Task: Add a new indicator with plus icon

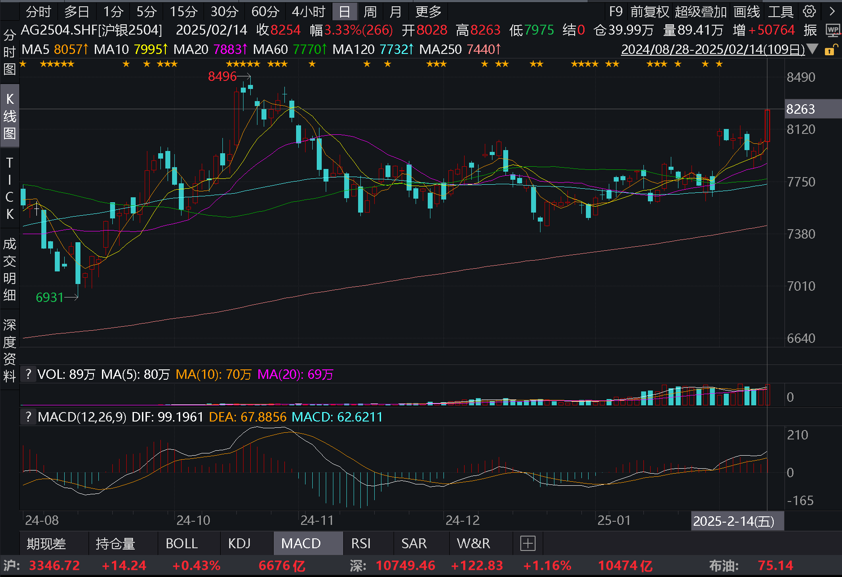Action: pyautogui.click(x=527, y=543)
